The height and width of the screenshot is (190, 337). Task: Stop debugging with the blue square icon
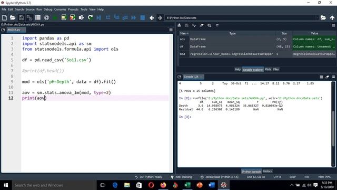143,17
